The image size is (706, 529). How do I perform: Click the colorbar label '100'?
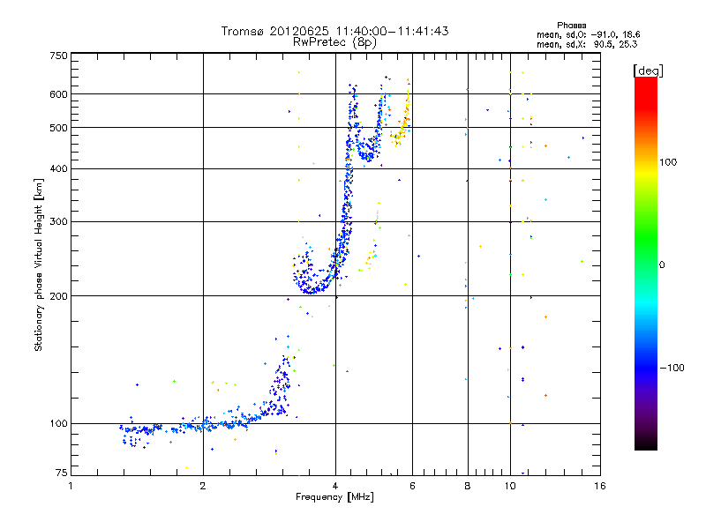tap(668, 162)
